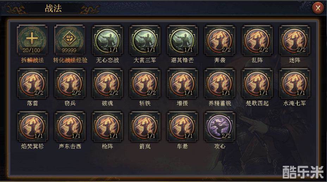Choose the 窃兵 tactic icon
This screenshot has width=327, height=182.
tap(70, 83)
